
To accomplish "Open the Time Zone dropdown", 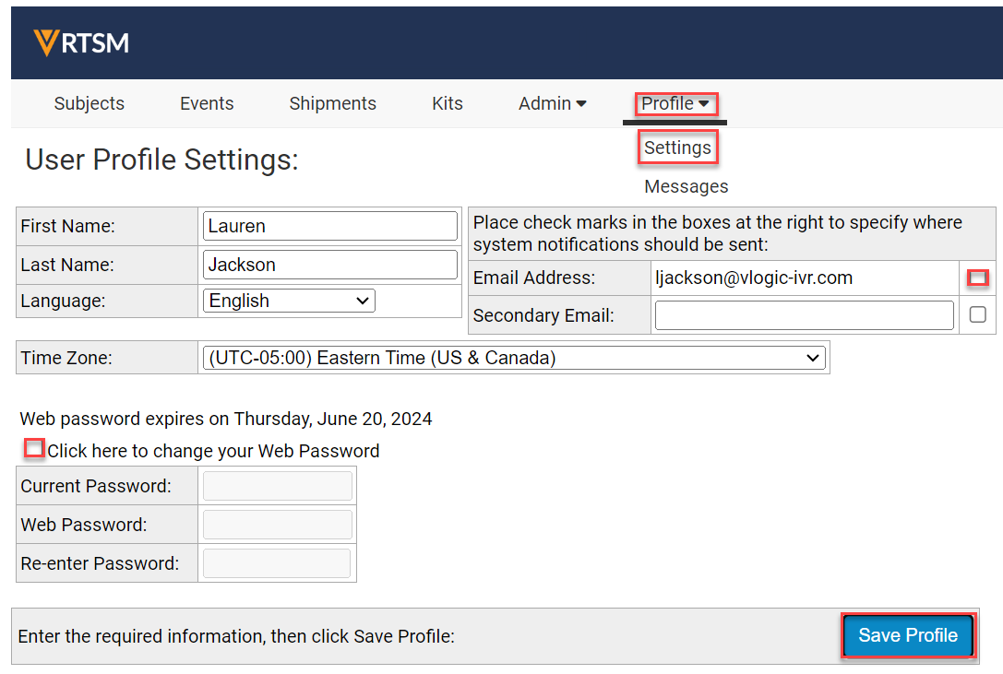I will tap(513, 358).
